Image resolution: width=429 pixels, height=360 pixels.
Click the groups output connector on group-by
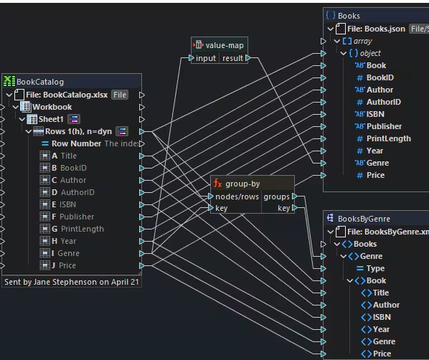coord(294,196)
